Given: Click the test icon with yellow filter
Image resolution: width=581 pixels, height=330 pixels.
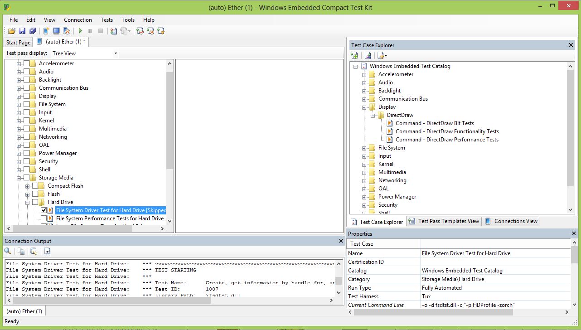Looking at the screenshot, I should point(160,31).
